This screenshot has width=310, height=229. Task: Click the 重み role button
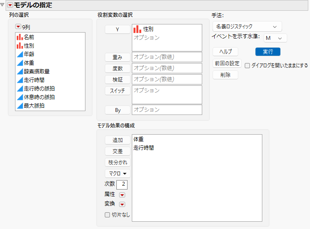[118, 57]
